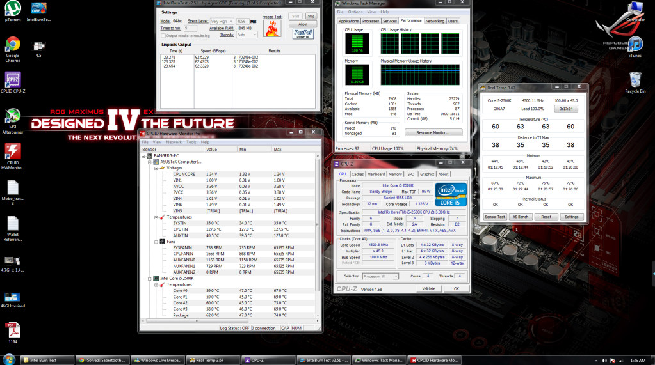Collapse the ASUSTeK Computer node

pos(150,162)
